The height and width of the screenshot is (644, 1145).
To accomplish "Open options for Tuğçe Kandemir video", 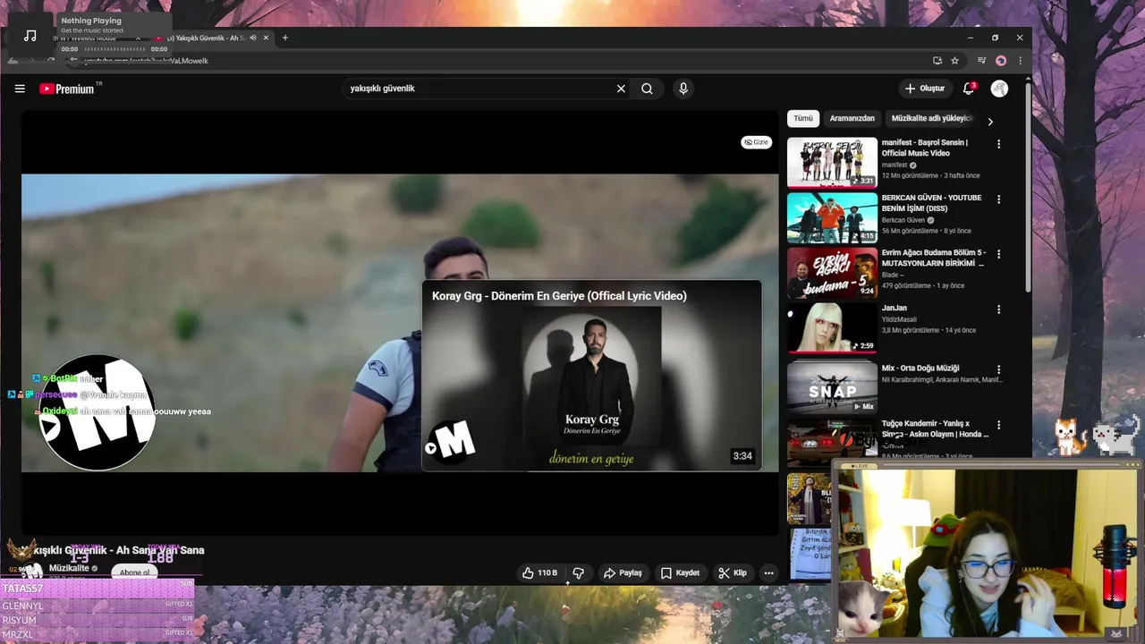I will click(x=999, y=425).
